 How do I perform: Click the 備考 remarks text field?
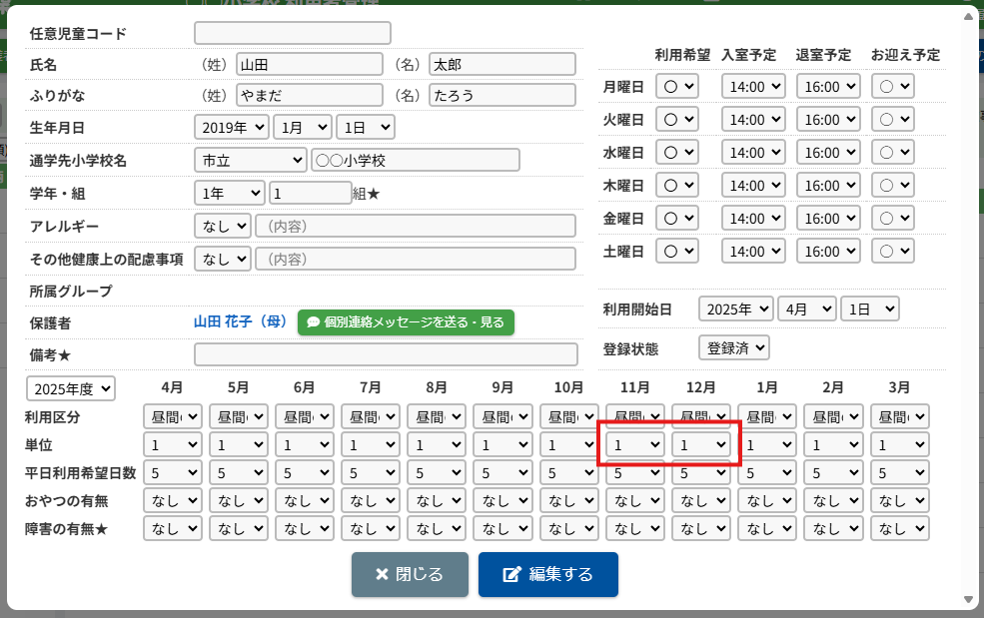(x=386, y=354)
